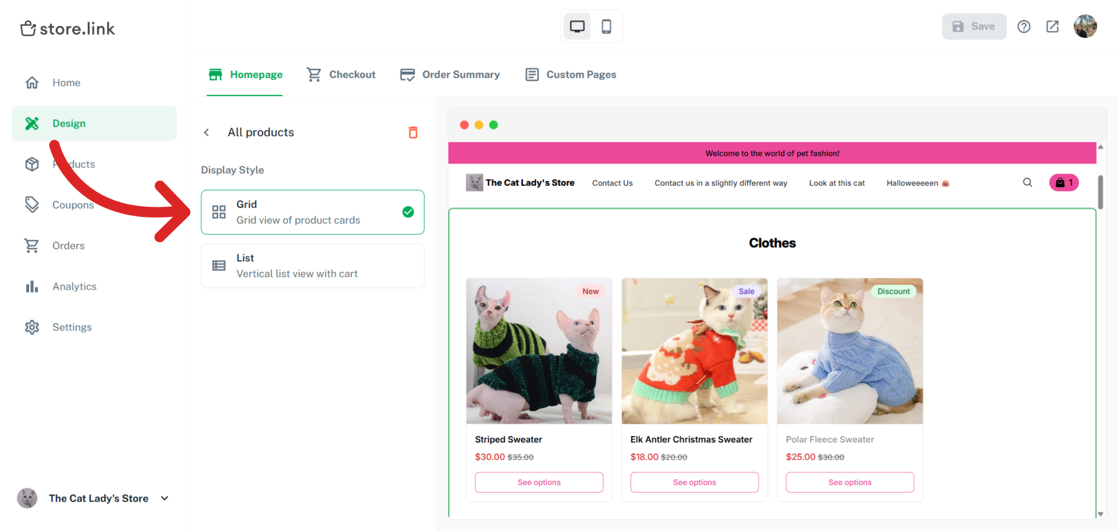Switch to the Custom Pages tab

[x=571, y=75]
